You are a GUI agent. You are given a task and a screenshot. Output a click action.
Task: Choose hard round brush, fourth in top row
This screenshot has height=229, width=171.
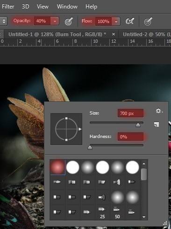point(102,167)
